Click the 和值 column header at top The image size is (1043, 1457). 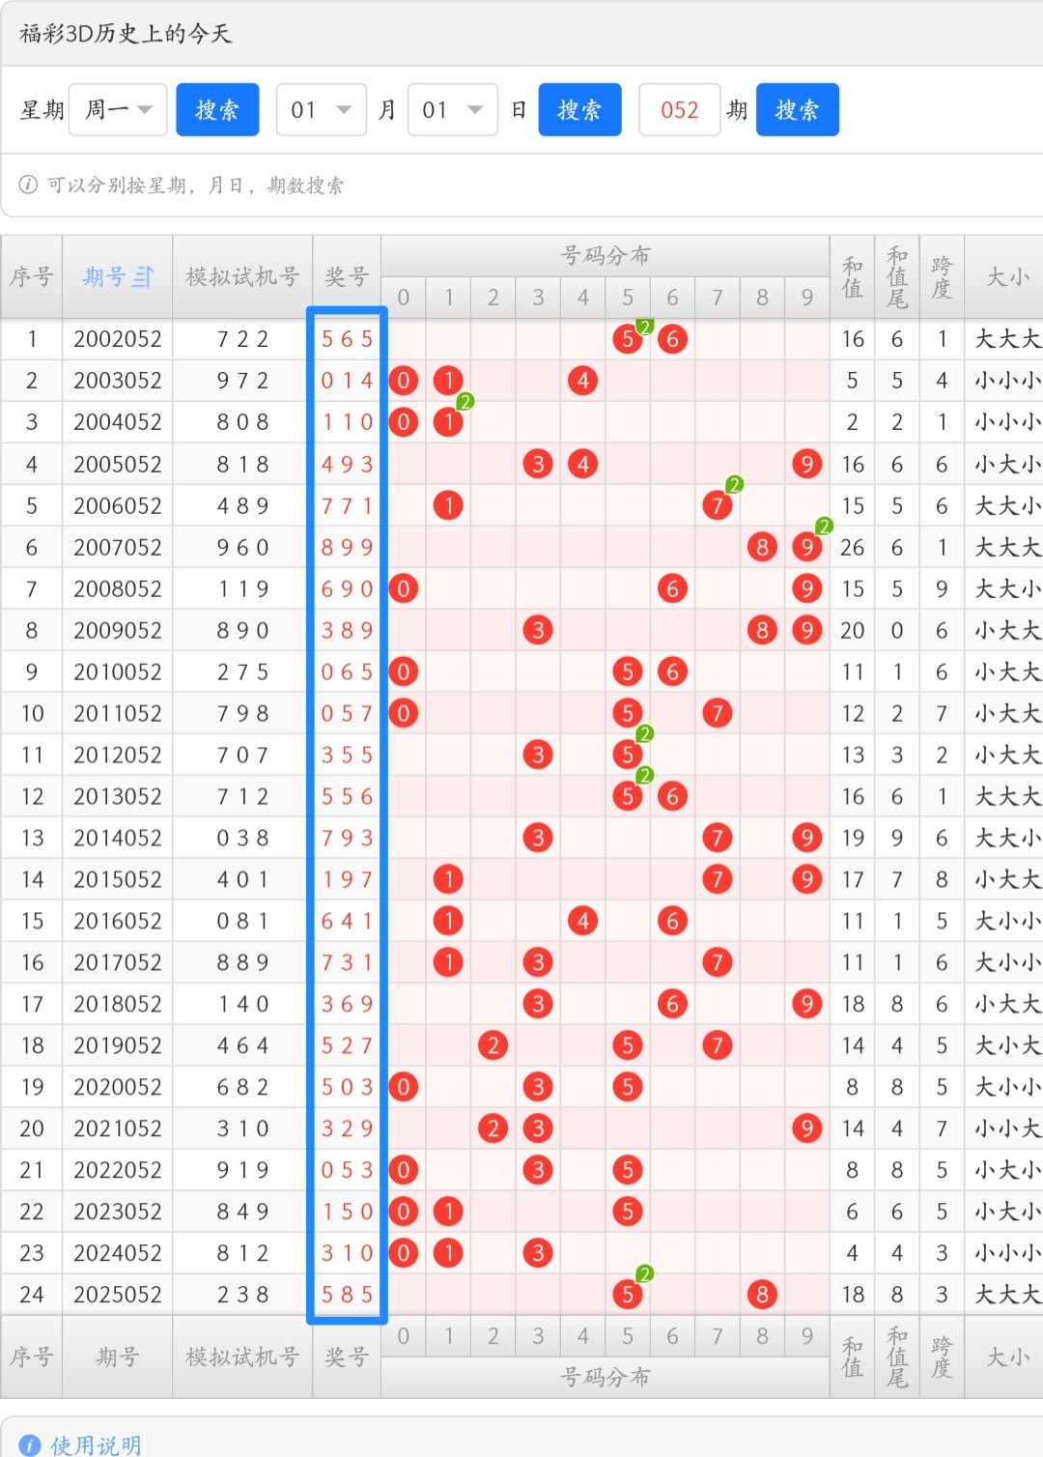click(x=852, y=277)
